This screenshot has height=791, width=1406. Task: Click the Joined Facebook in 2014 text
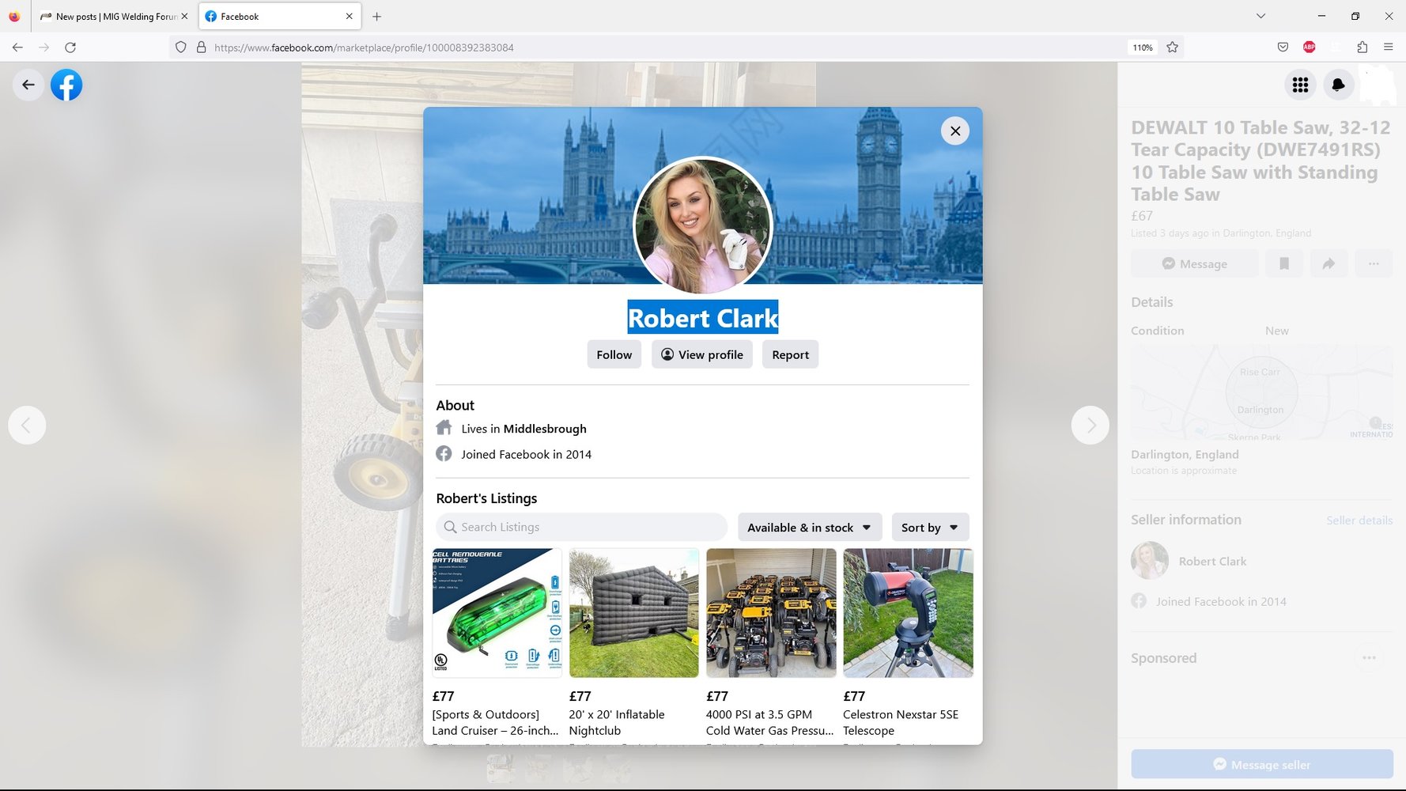tap(526, 454)
